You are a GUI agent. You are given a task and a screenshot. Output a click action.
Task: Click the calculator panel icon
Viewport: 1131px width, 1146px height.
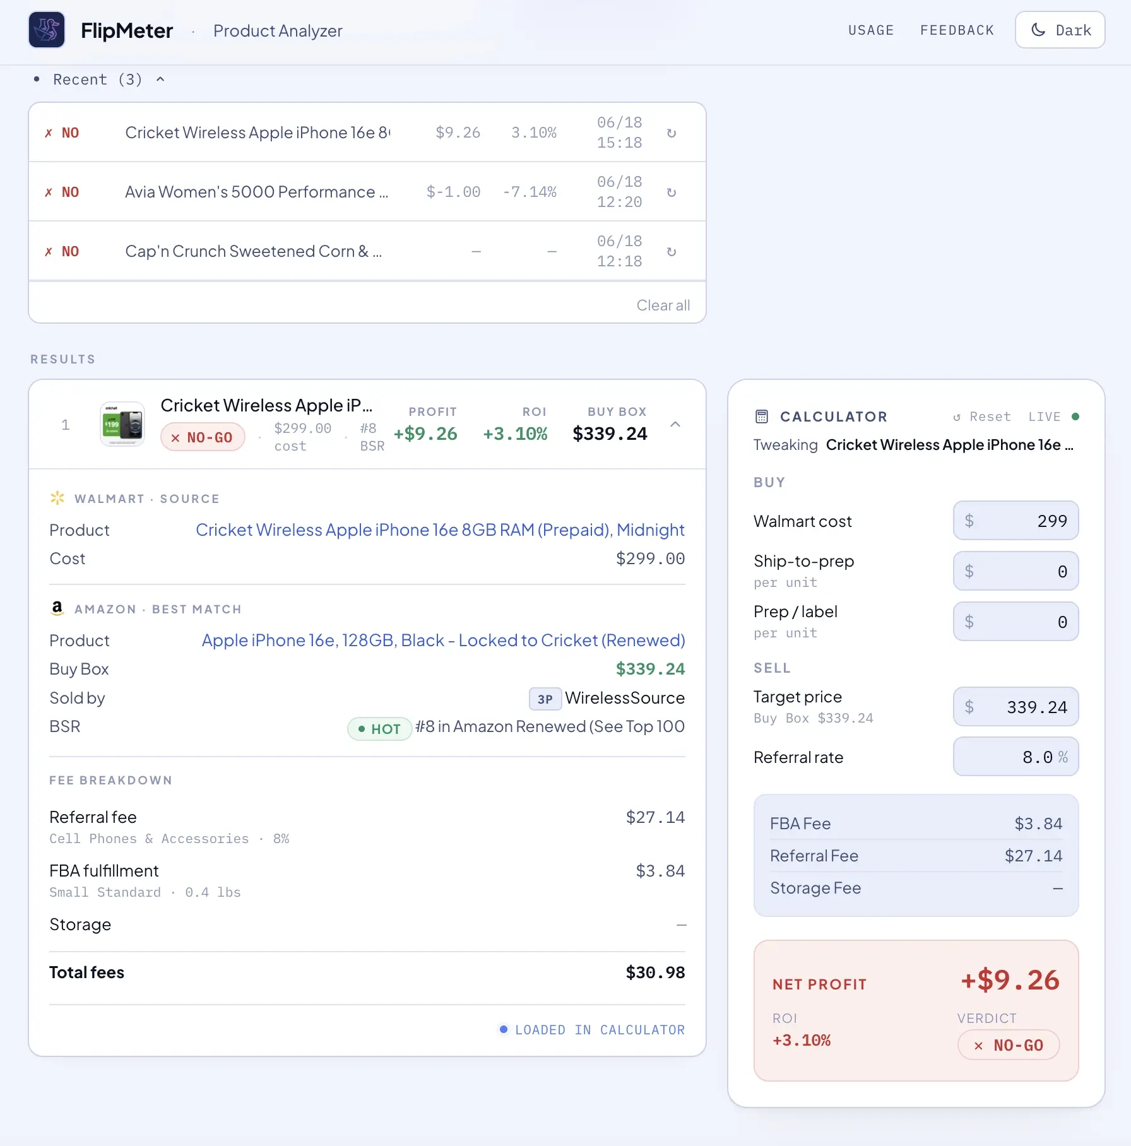762,416
